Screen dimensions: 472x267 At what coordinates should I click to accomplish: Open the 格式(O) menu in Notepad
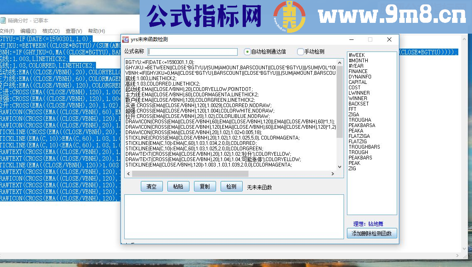pyautogui.click(x=50, y=30)
